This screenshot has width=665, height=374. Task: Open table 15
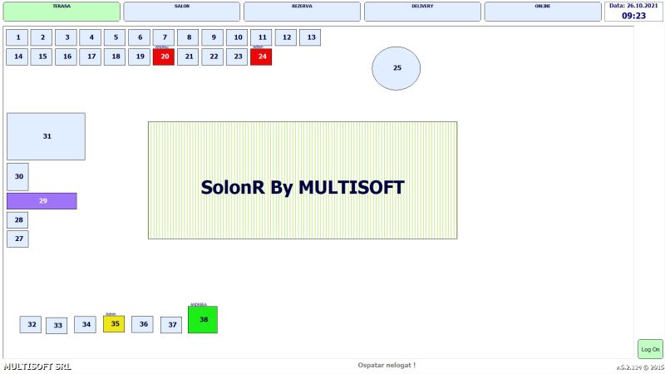click(x=42, y=57)
